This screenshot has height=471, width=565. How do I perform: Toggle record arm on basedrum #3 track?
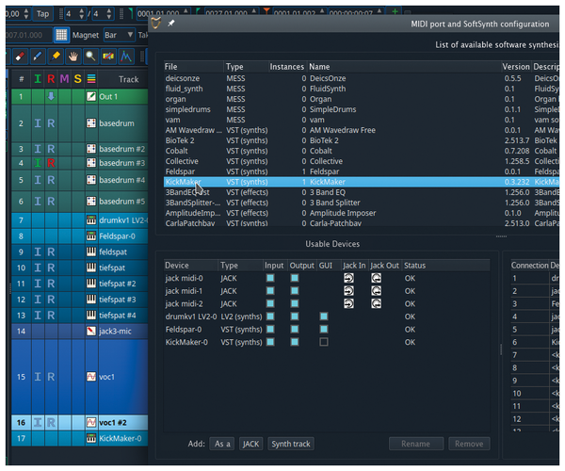tap(51, 163)
